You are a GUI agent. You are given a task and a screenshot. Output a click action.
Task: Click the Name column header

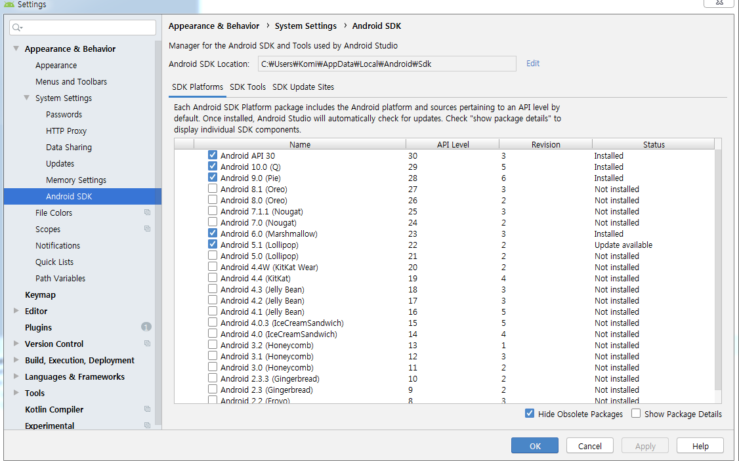300,144
